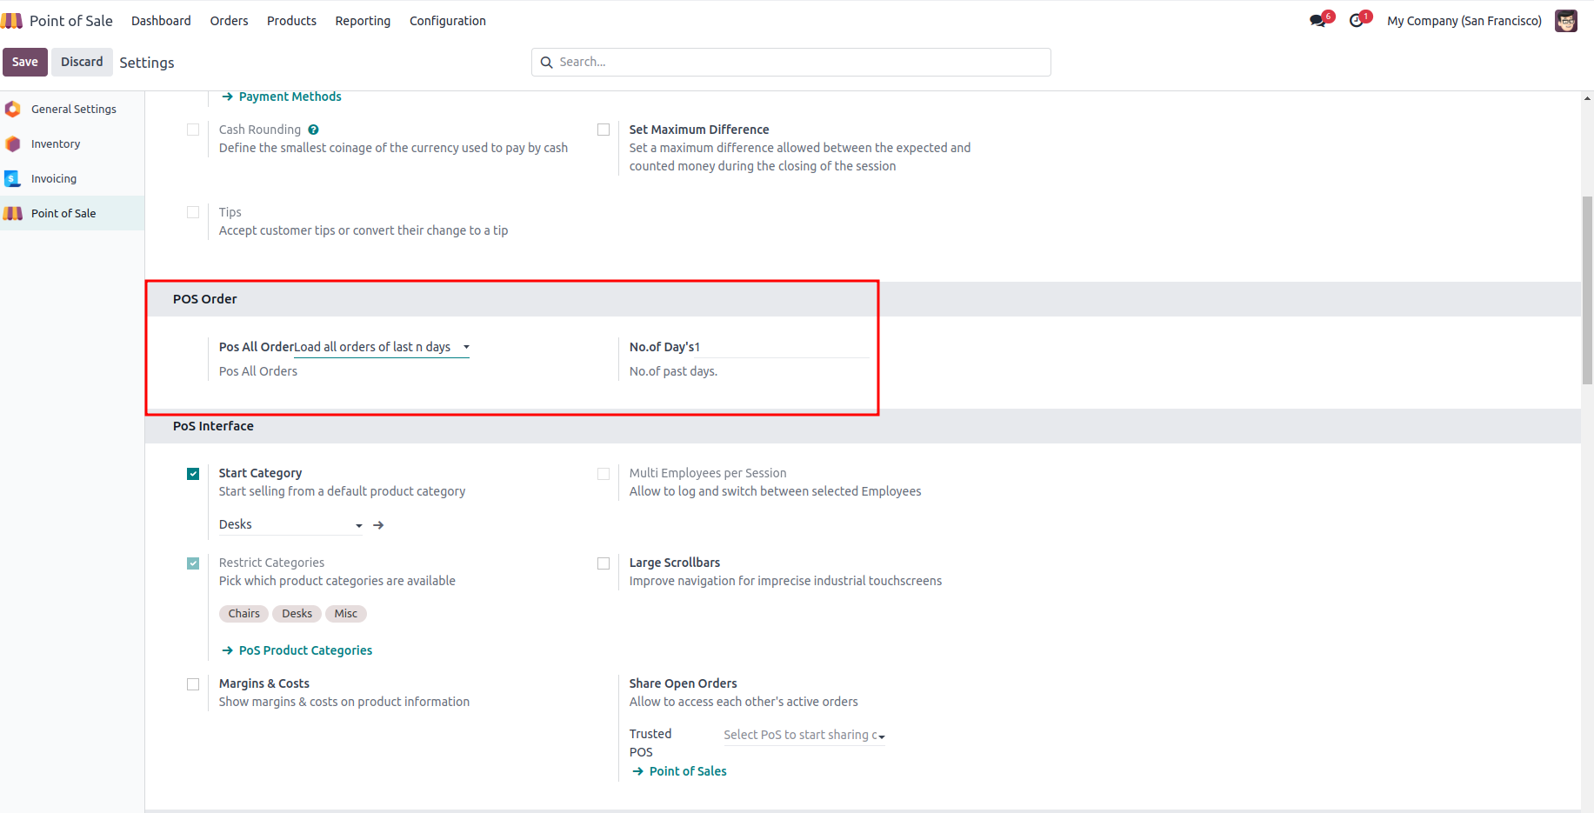Uncheck the Start Category checkbox
This screenshot has width=1594, height=813.
coord(193,474)
